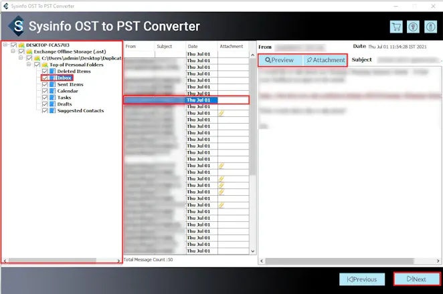Uncheck the C:\Users\admin path checkbox
The height and width of the screenshot is (294, 443).
click(29, 58)
